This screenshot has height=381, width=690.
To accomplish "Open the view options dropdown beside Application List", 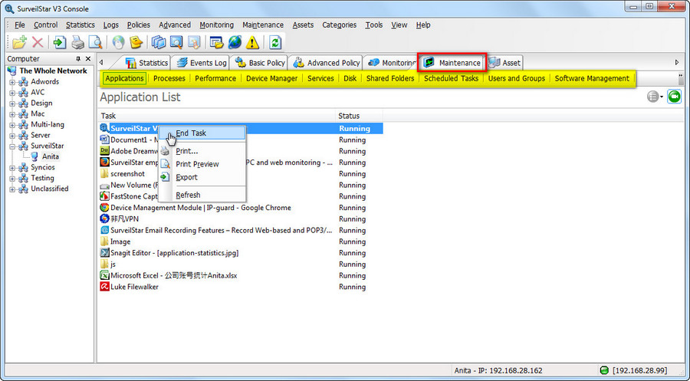I will [655, 97].
